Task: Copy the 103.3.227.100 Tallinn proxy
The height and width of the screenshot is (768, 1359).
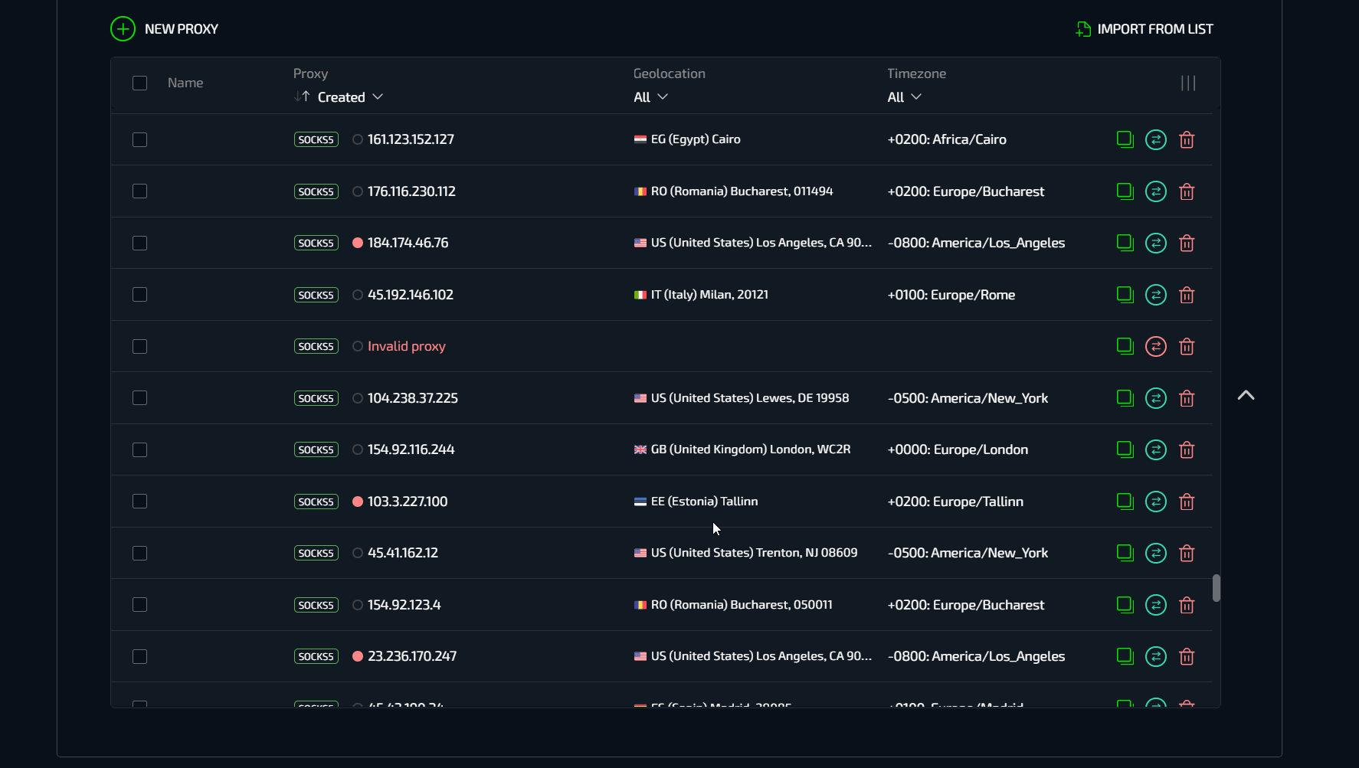Action: click(x=1125, y=502)
